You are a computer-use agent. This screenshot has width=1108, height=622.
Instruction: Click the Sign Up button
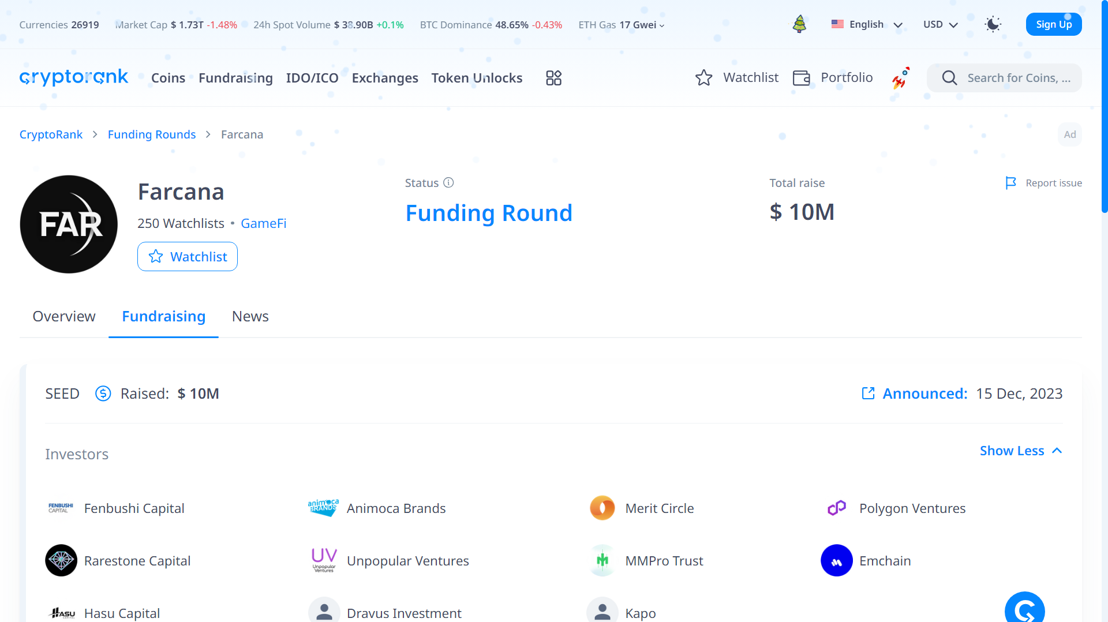click(1053, 24)
